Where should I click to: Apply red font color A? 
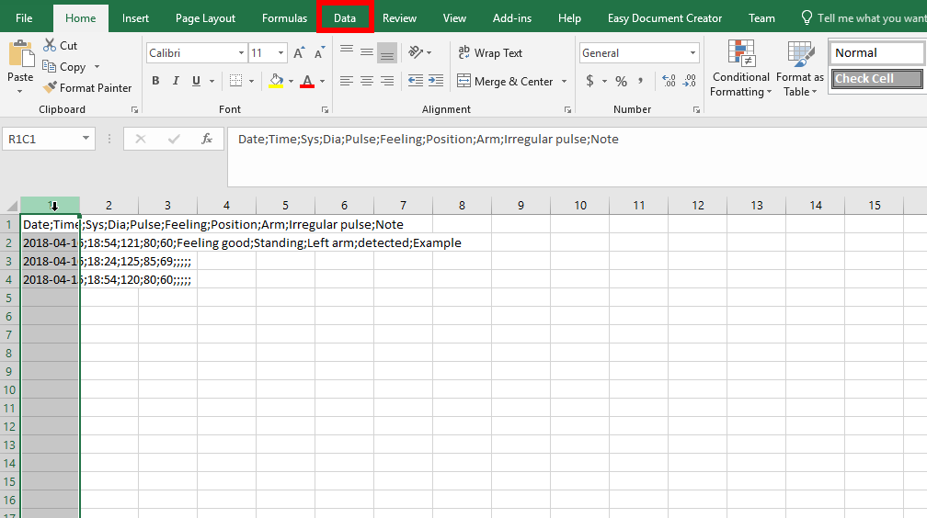pyautogui.click(x=307, y=81)
